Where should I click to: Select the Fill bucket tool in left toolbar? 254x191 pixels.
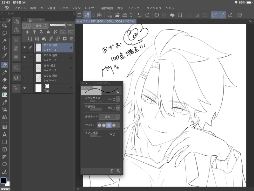point(4,87)
